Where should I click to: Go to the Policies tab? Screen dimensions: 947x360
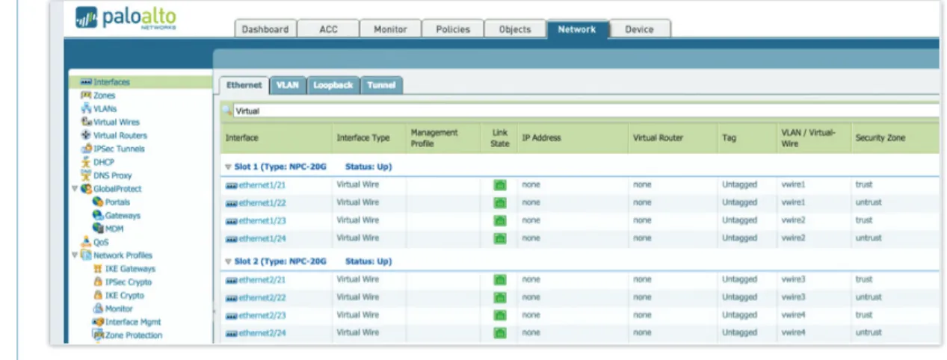click(x=453, y=29)
